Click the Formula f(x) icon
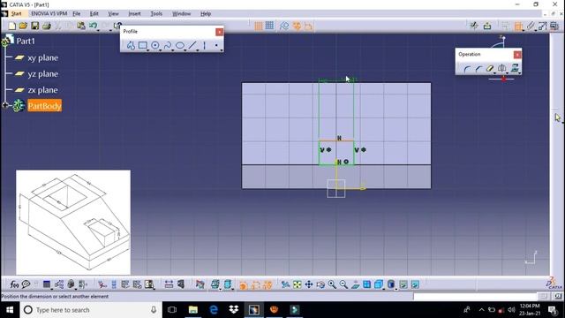Viewport: 565px width, 318px height. pos(14,284)
